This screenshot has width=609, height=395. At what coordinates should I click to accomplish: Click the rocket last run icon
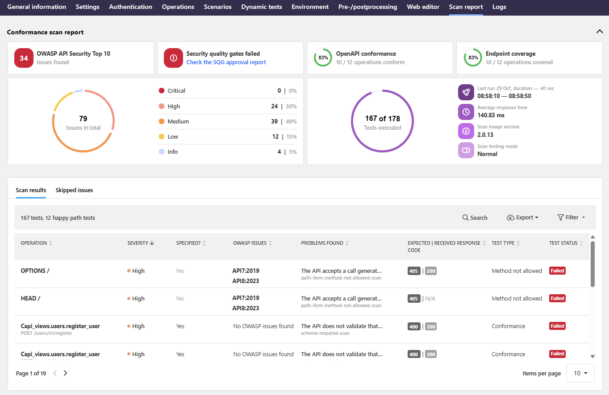pos(466,92)
